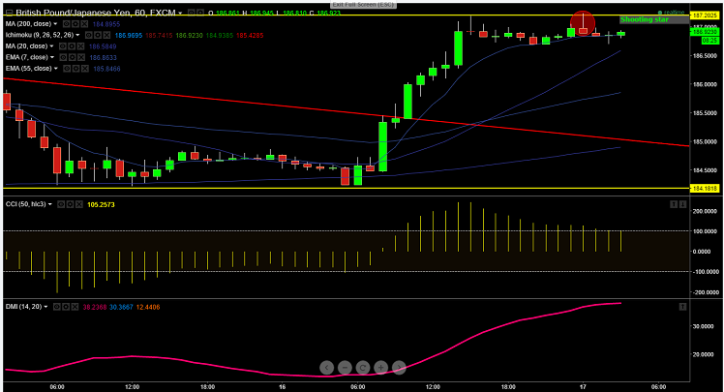The height and width of the screenshot is (392, 724).
Task: Collapse legend icon left of chart title
Action: click(x=9, y=13)
